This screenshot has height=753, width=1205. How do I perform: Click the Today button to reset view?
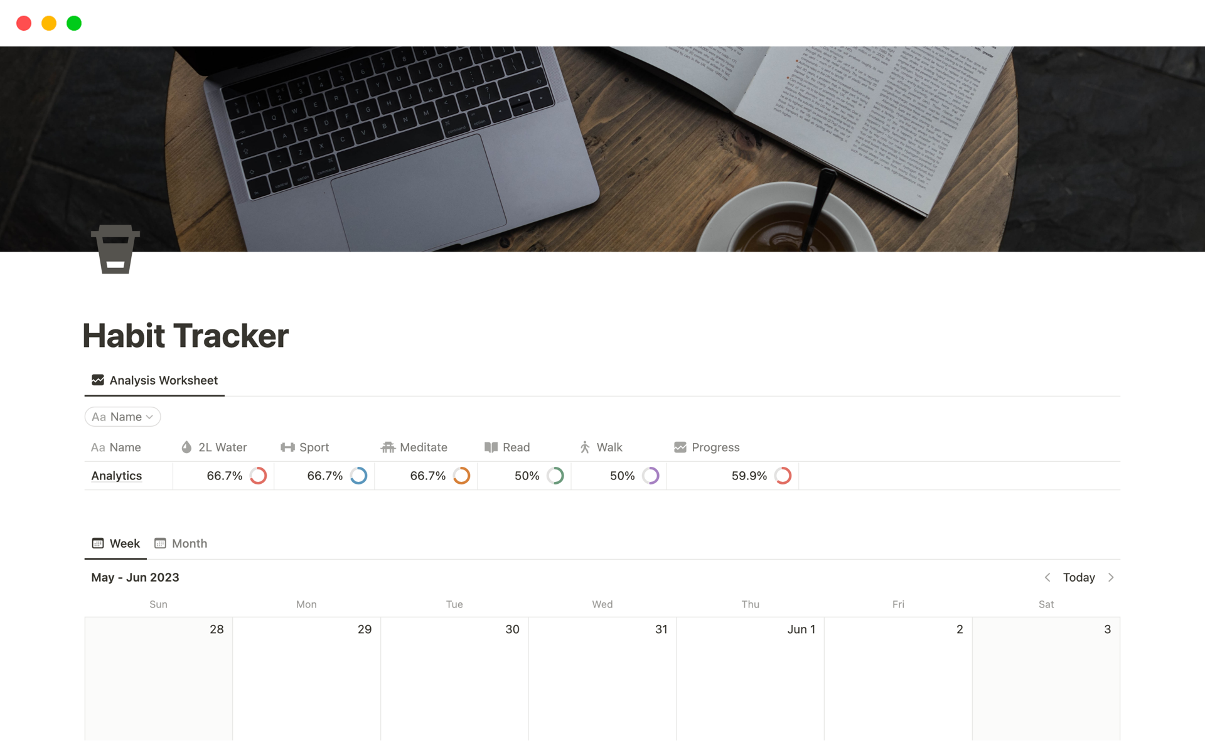tap(1080, 577)
